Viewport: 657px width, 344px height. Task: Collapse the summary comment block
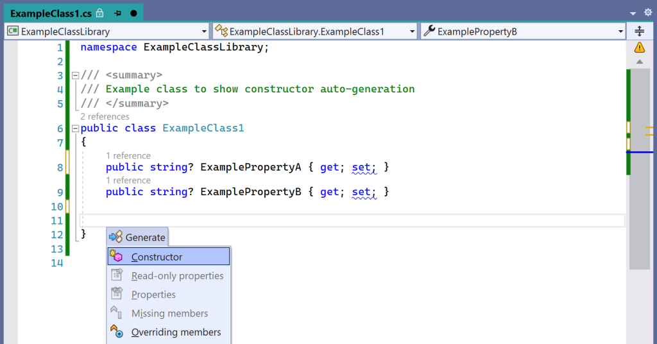[x=76, y=76]
